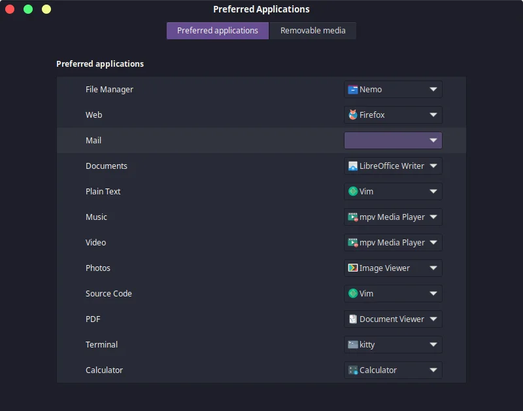Image resolution: width=523 pixels, height=411 pixels.
Task: Click the LibreOffice Writer icon
Action: [x=352, y=166]
